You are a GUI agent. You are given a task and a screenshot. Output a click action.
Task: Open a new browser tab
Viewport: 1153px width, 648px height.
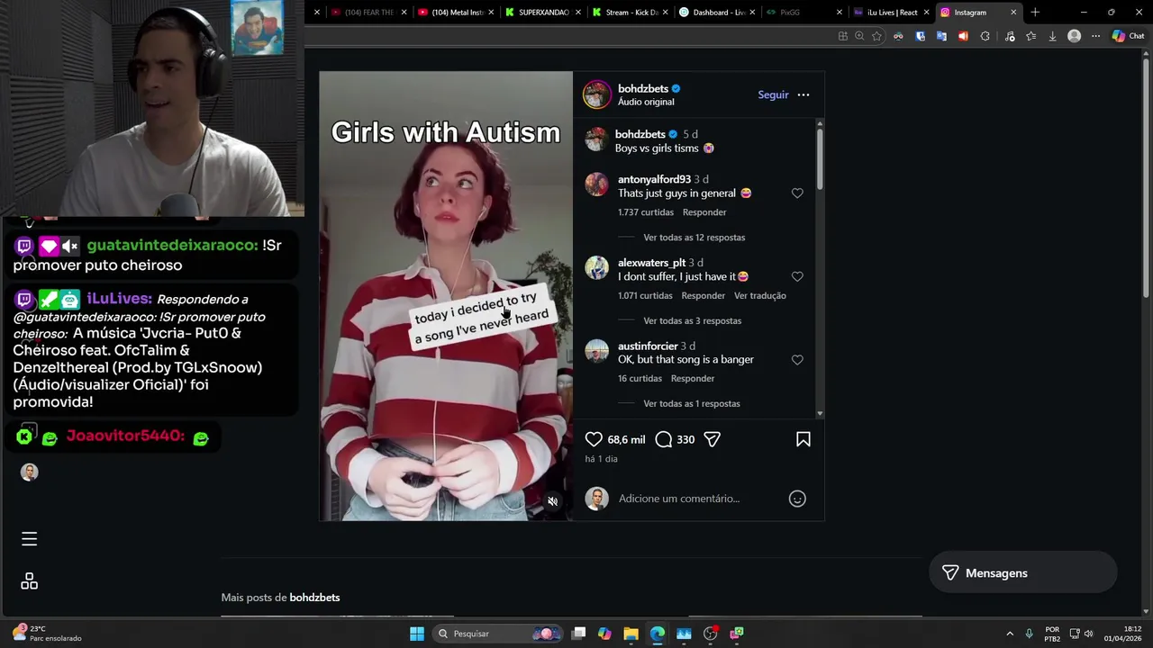click(1035, 13)
